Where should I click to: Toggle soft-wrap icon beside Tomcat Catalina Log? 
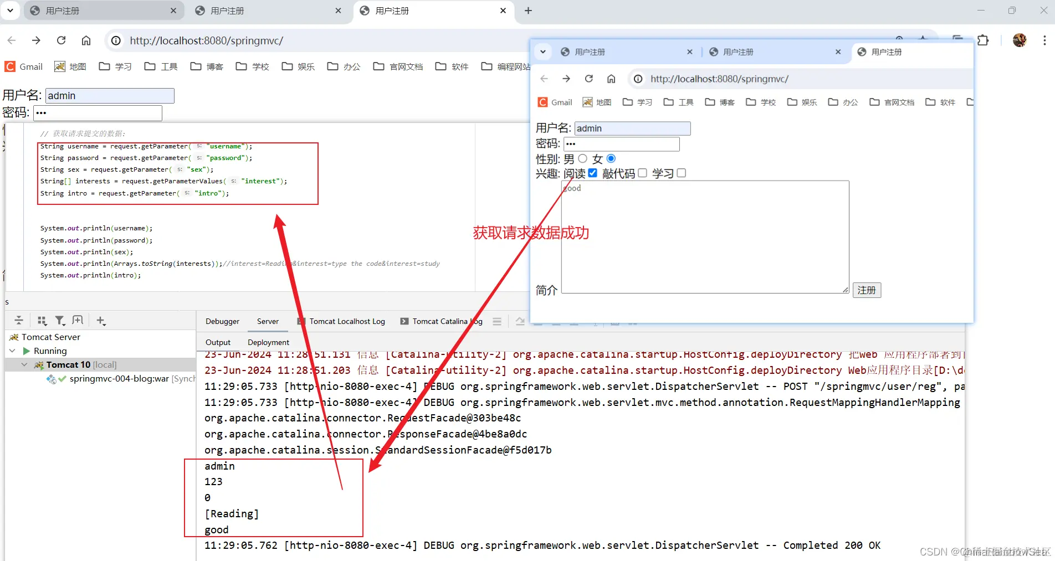point(497,321)
